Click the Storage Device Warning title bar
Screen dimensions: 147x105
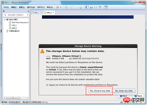(x=88, y=46)
